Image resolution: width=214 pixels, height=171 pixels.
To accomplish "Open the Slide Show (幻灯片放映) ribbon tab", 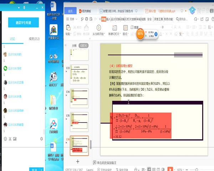I will click(x=131, y=19).
